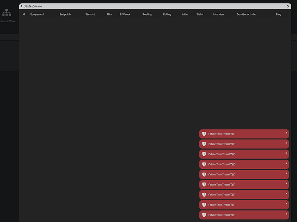Sort by Dernière activité column header
The width and height of the screenshot is (297, 222).
click(246, 14)
